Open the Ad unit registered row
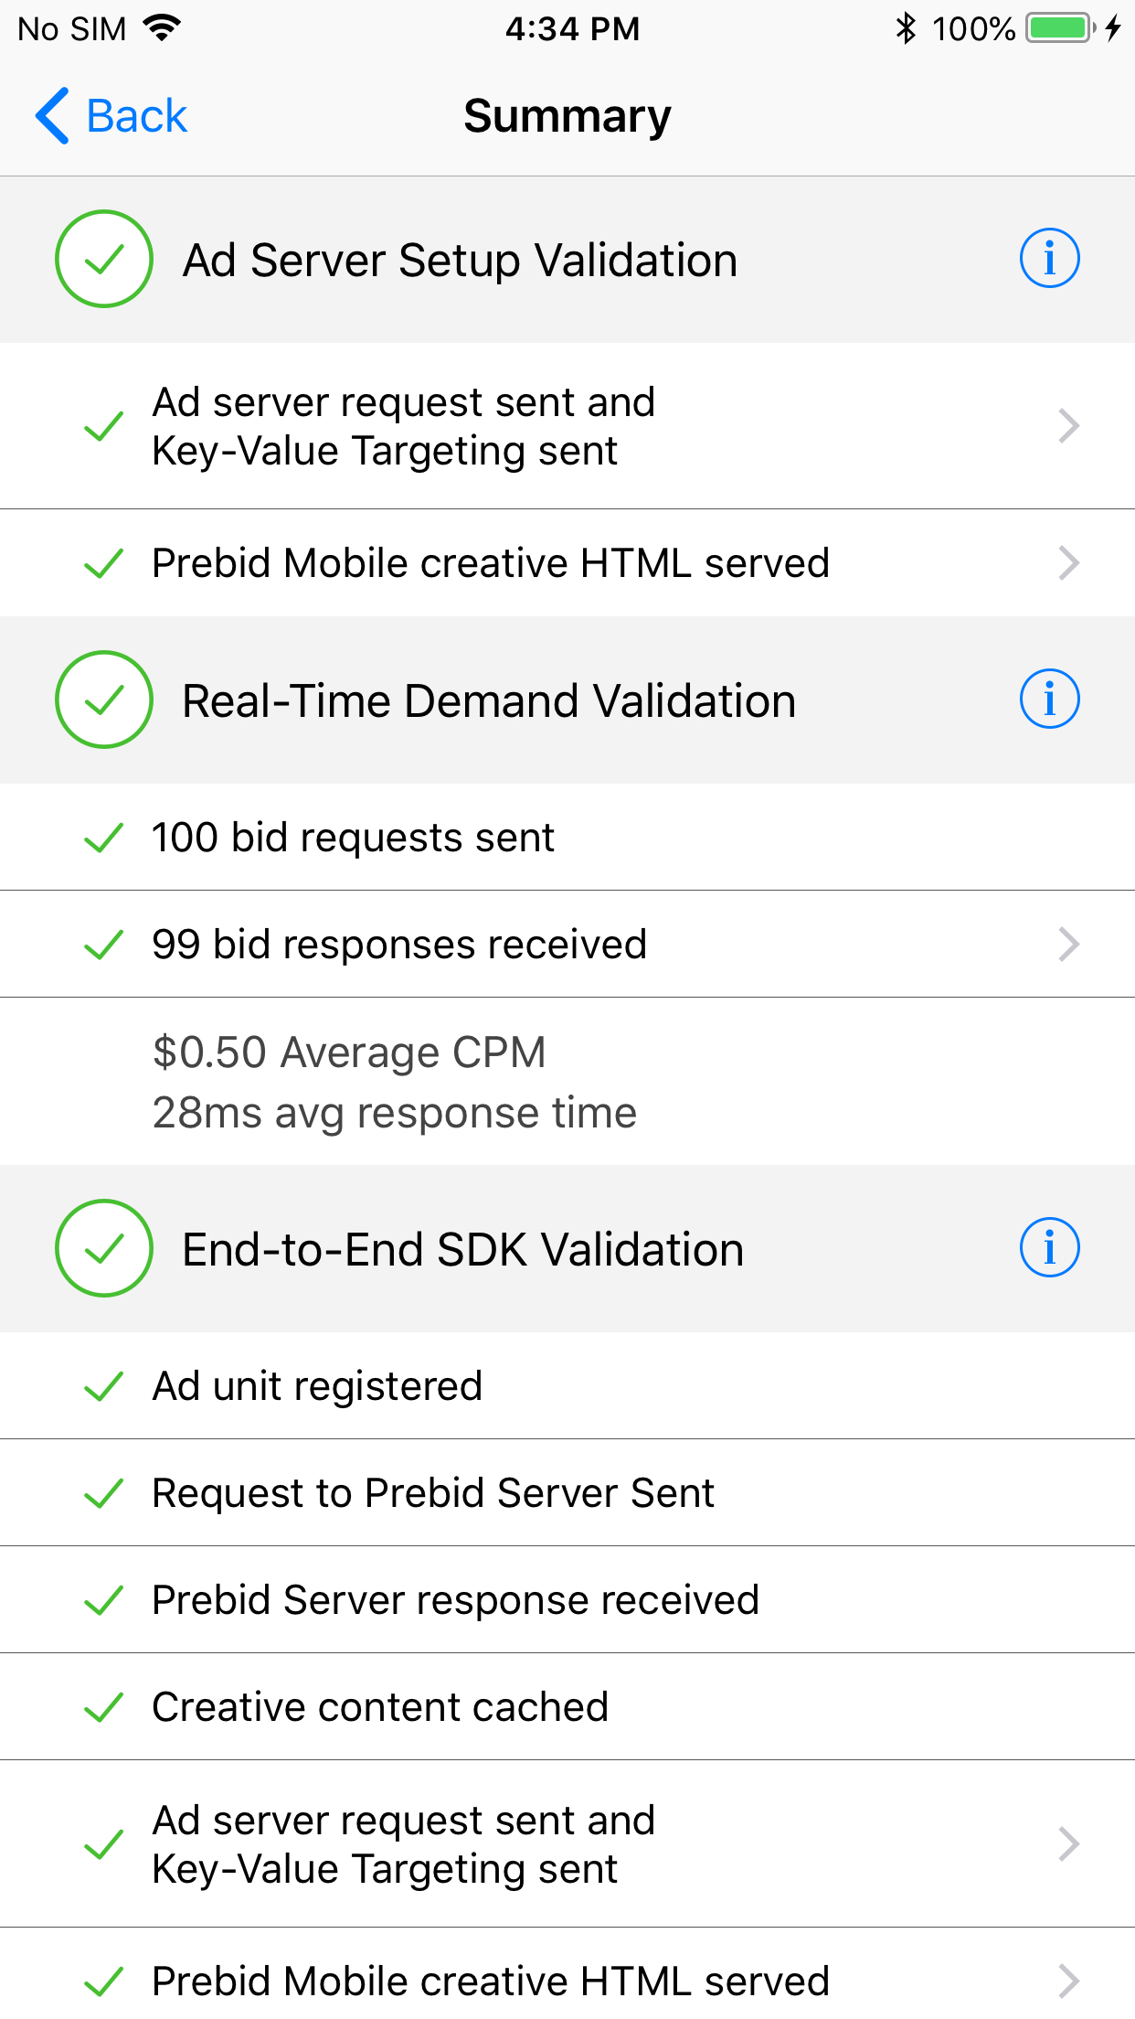Image resolution: width=1135 pixels, height=2019 pixels. coord(567,1385)
